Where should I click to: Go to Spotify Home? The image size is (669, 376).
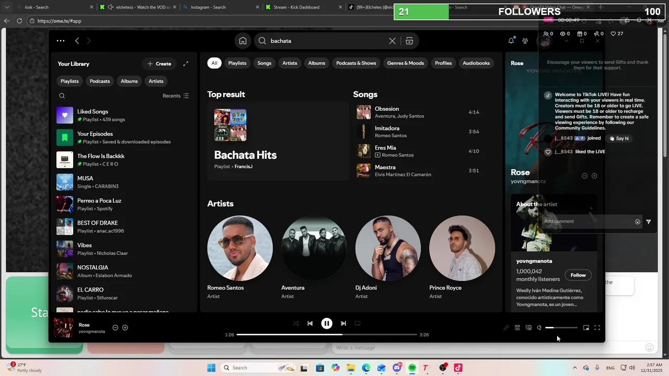[x=243, y=41]
